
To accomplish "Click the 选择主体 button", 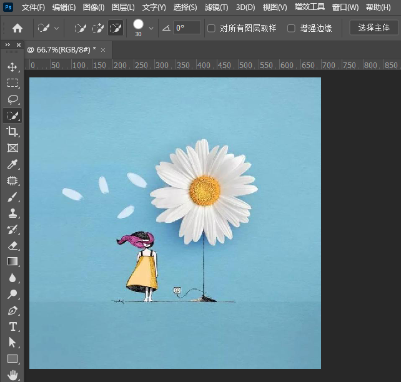I will pos(374,28).
